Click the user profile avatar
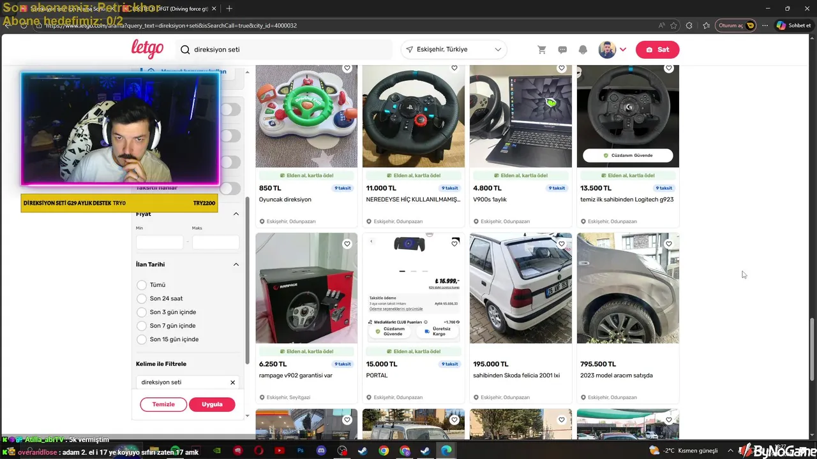The height and width of the screenshot is (459, 817). [607, 50]
